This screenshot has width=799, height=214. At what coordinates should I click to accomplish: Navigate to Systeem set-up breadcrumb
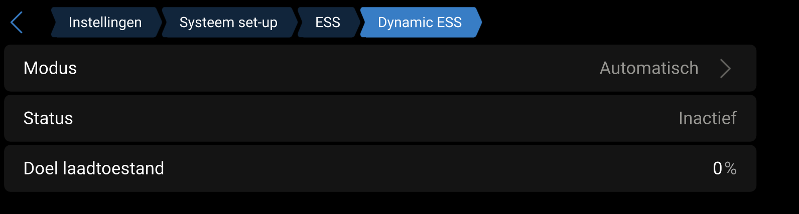click(228, 23)
